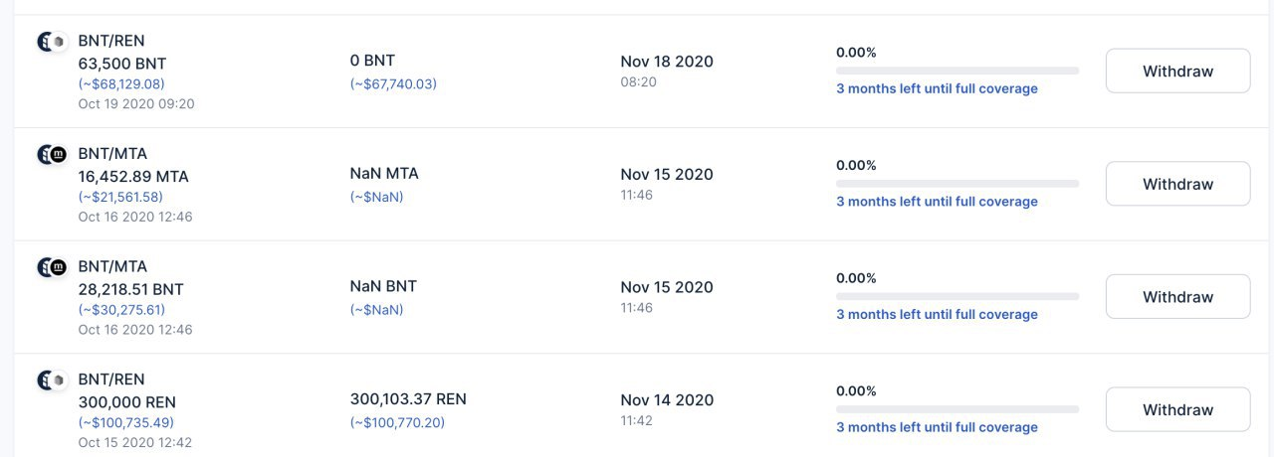Click the ~$21,561.58 dollar amount

tap(121, 197)
